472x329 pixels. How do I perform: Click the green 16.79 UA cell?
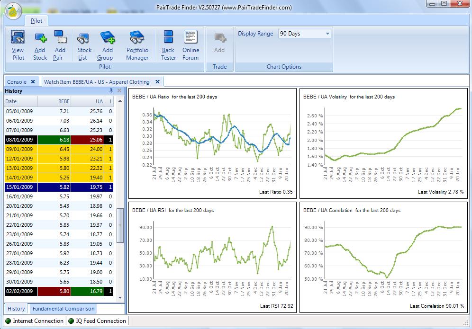88,291
